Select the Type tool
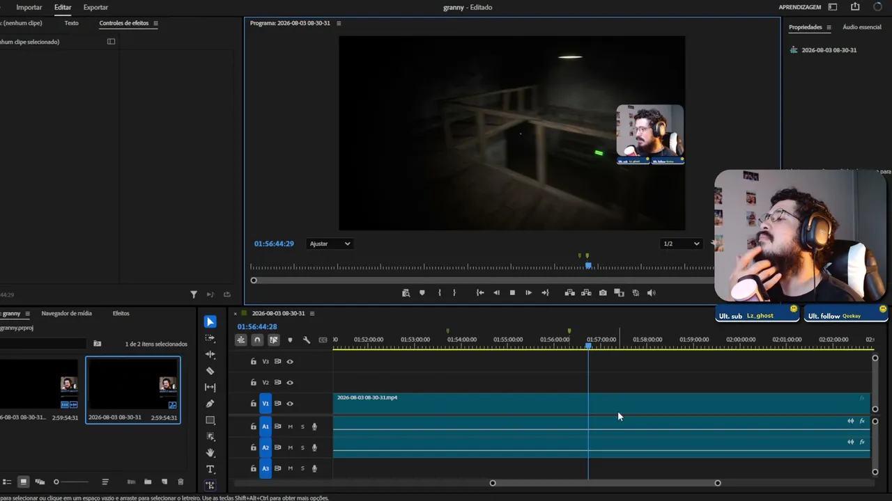 click(210, 469)
